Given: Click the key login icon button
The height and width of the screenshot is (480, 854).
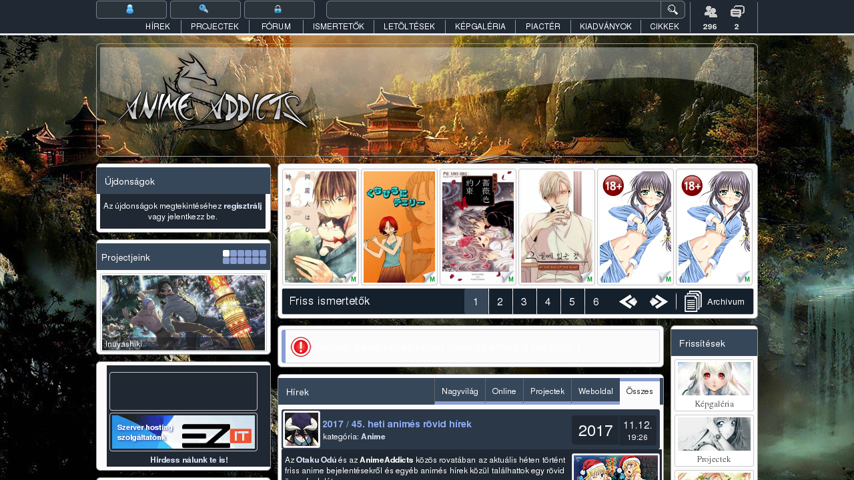Looking at the screenshot, I should 205,9.
